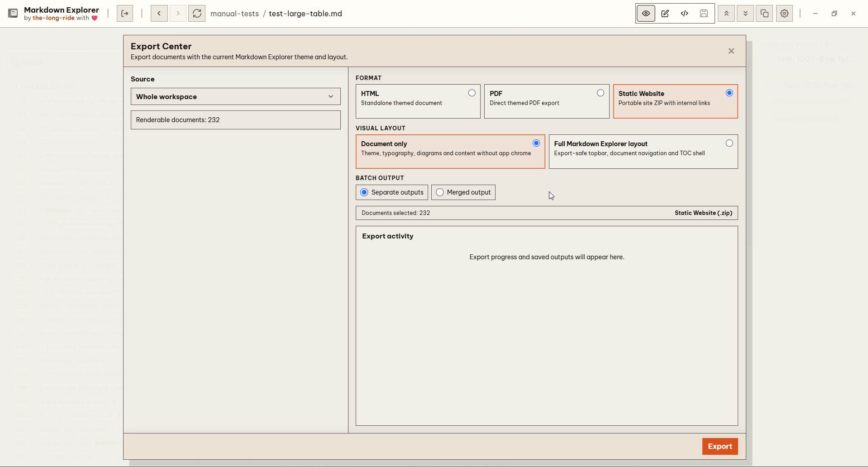Switch to edit mode pencil icon

coord(665,14)
